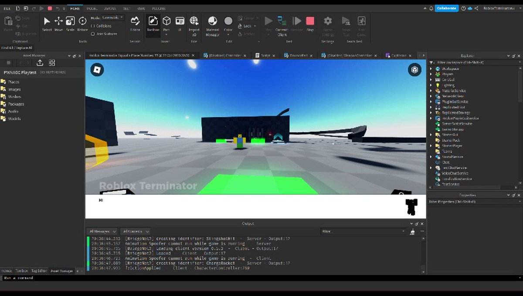Click the Run a command input bar
This screenshot has width=523, height=296.
coord(261,278)
